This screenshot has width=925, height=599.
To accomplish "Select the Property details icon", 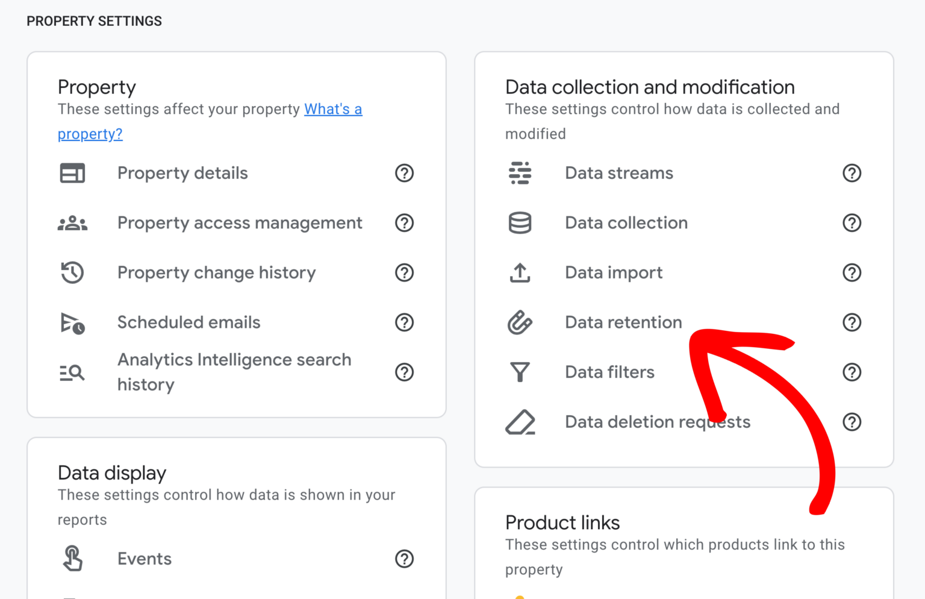I will (x=72, y=173).
